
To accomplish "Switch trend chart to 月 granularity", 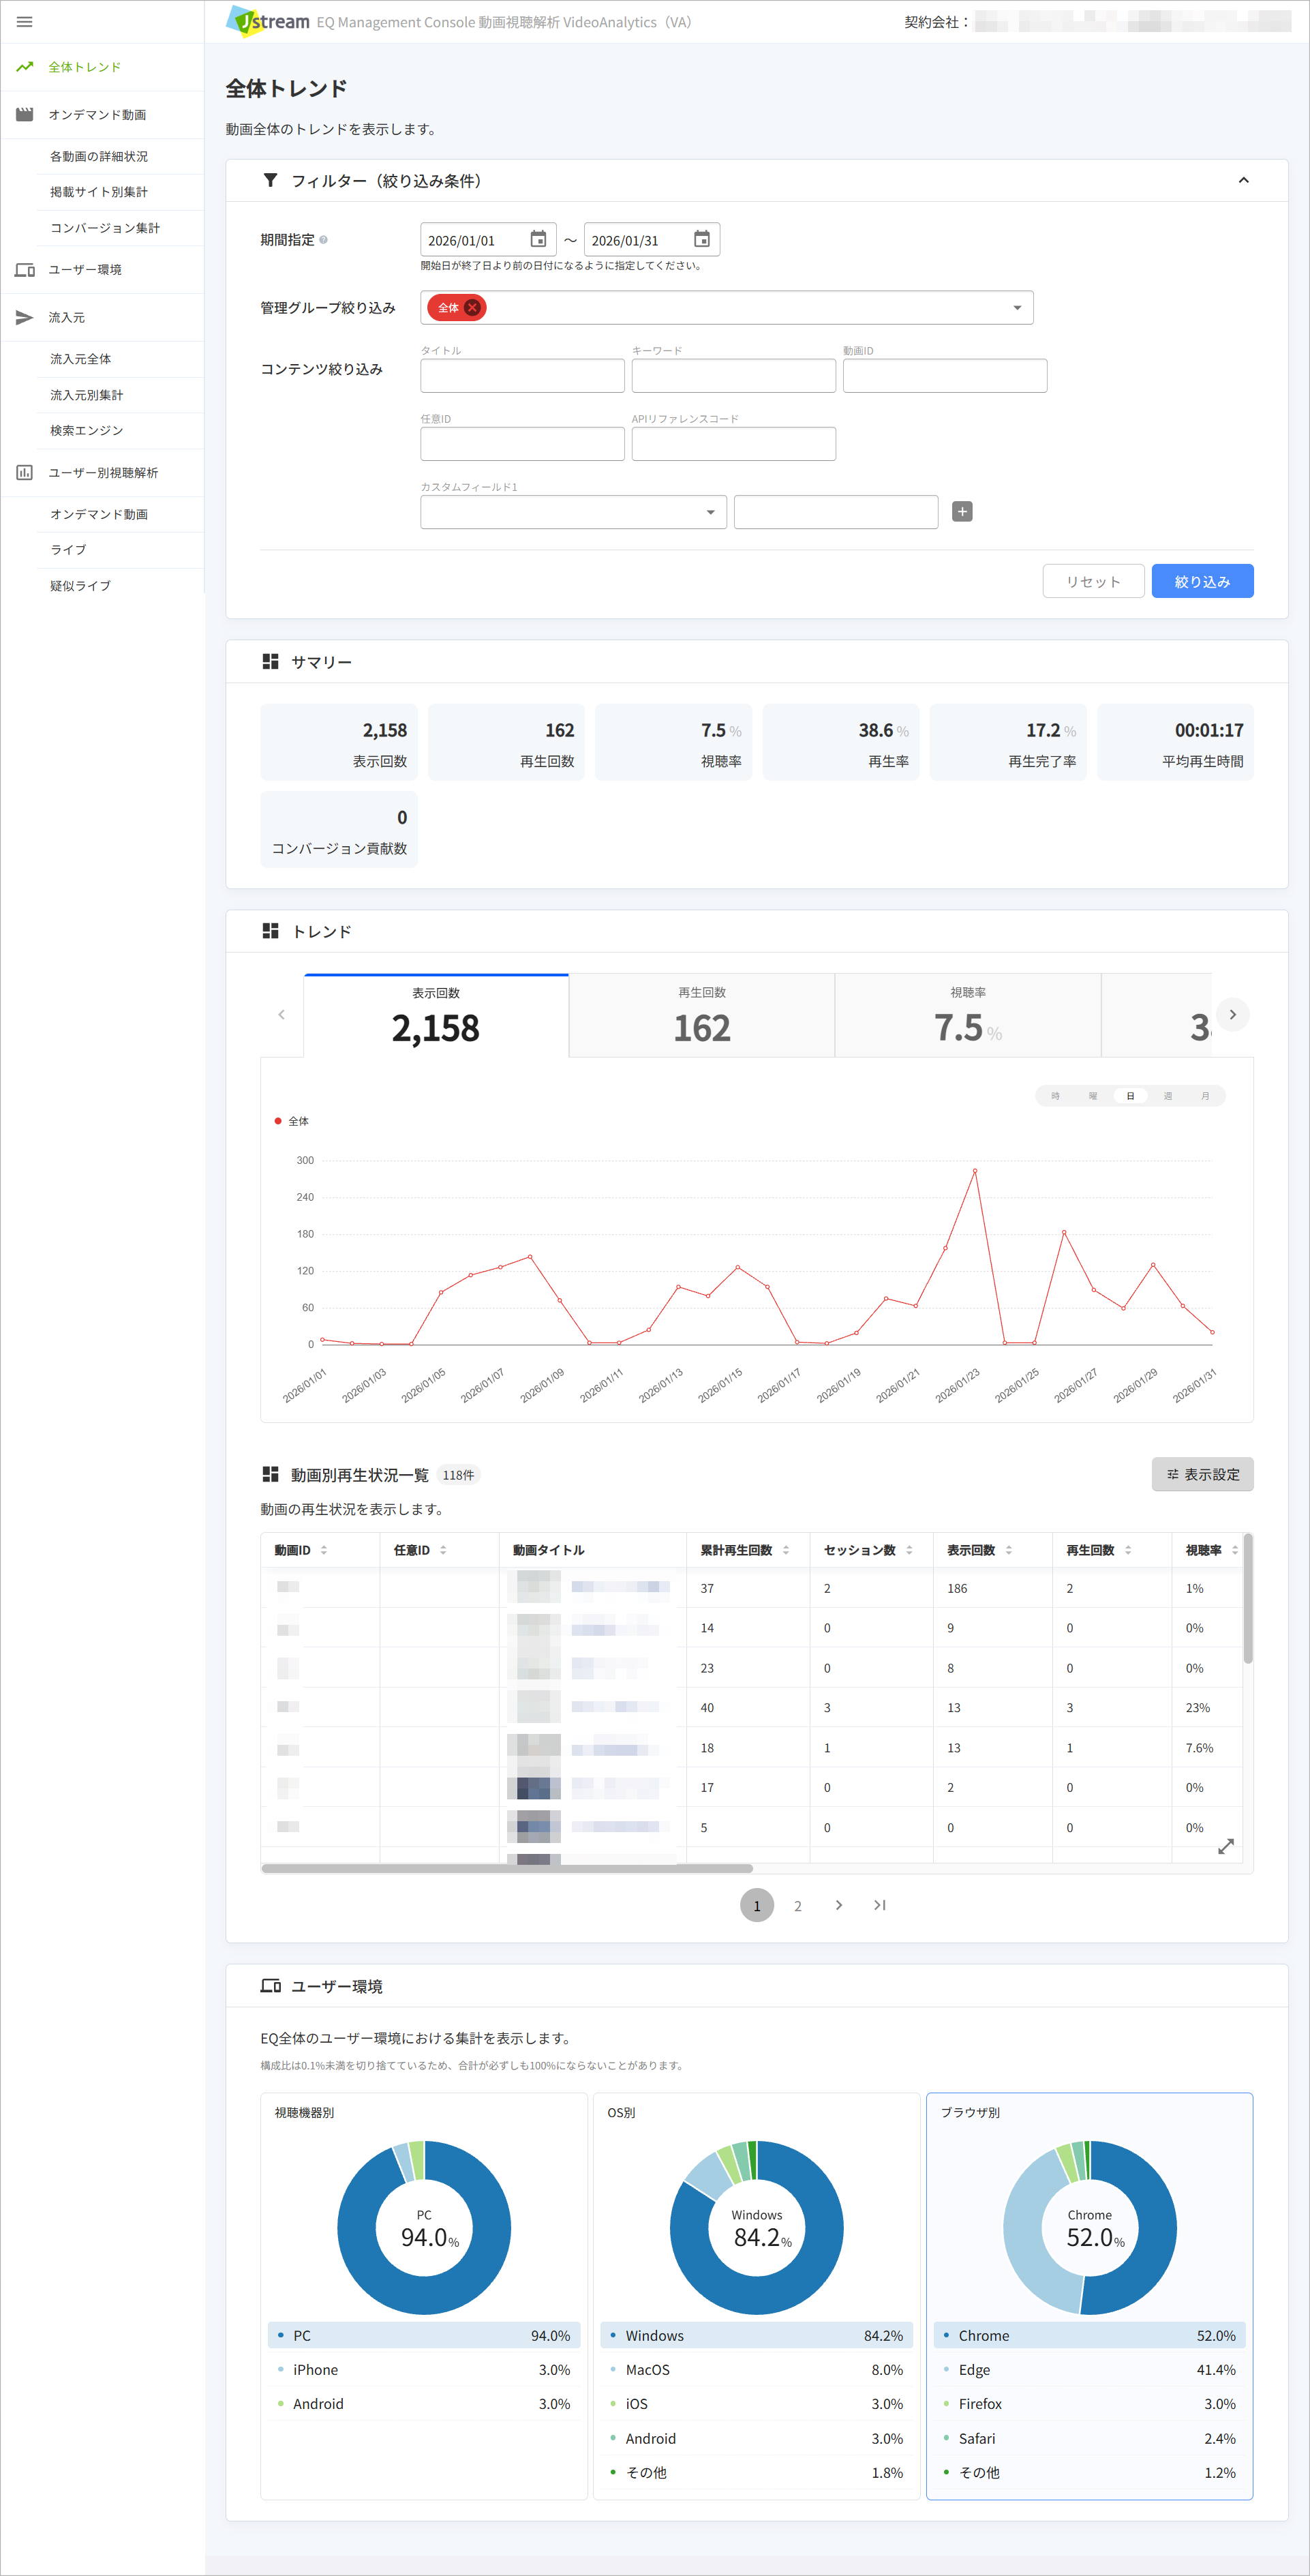I will pyautogui.click(x=1205, y=1096).
